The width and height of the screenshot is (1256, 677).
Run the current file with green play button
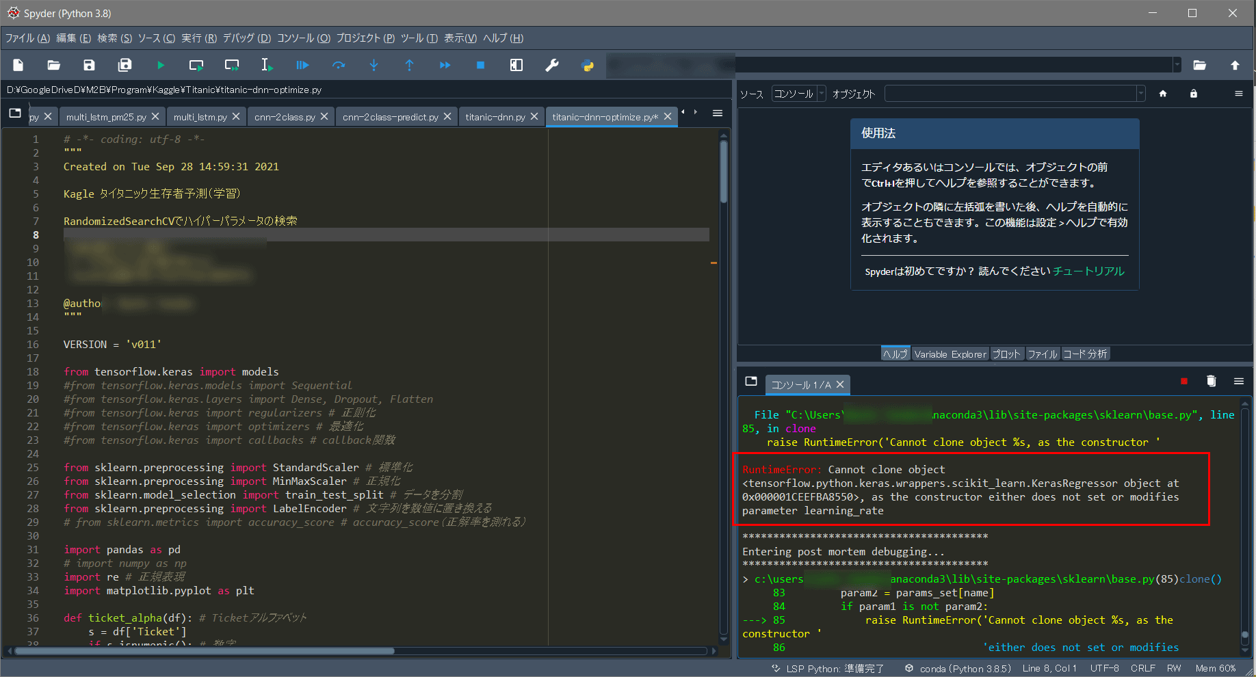coord(161,65)
